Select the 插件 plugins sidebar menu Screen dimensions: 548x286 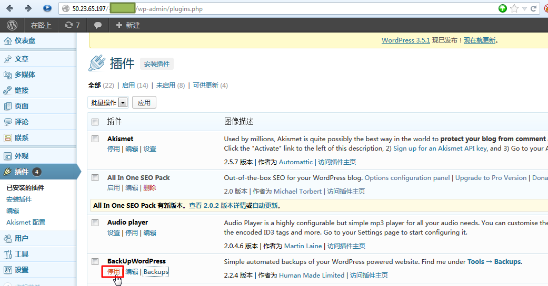[38, 172]
